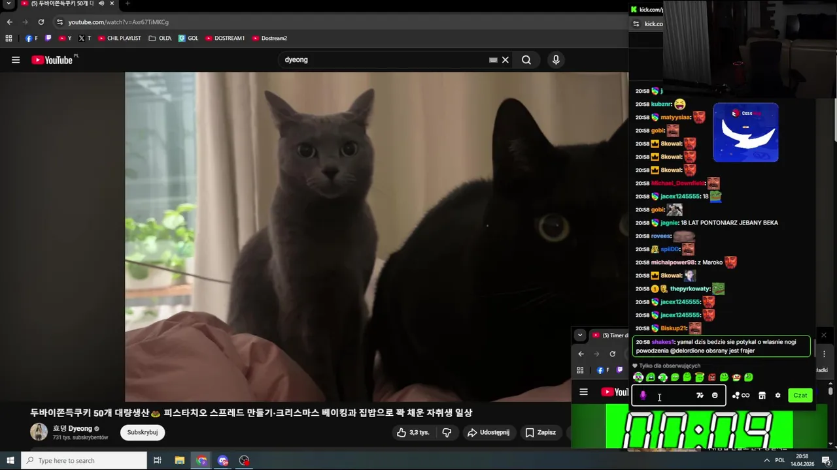Image resolution: width=837 pixels, height=470 pixels.
Task: Open the DOSTREAM1 bookmark
Action: [x=225, y=39]
